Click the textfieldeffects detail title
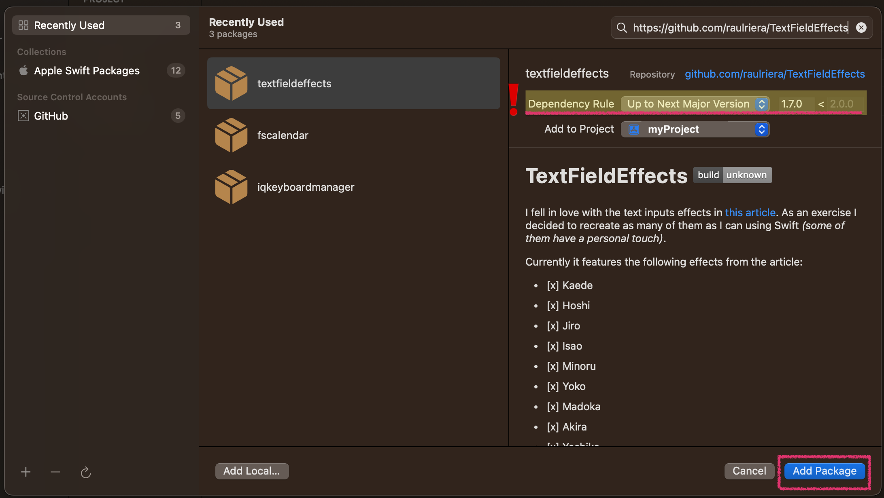The height and width of the screenshot is (498, 884). click(x=567, y=74)
